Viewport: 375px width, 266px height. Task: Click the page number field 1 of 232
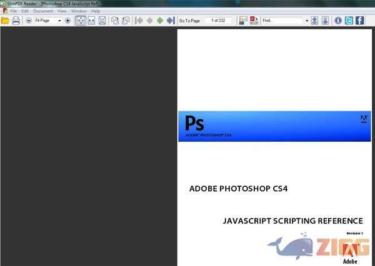[x=218, y=21]
